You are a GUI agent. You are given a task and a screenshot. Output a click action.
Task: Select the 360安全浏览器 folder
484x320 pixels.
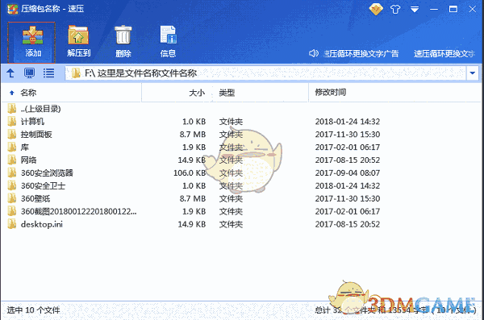(x=240, y=172)
